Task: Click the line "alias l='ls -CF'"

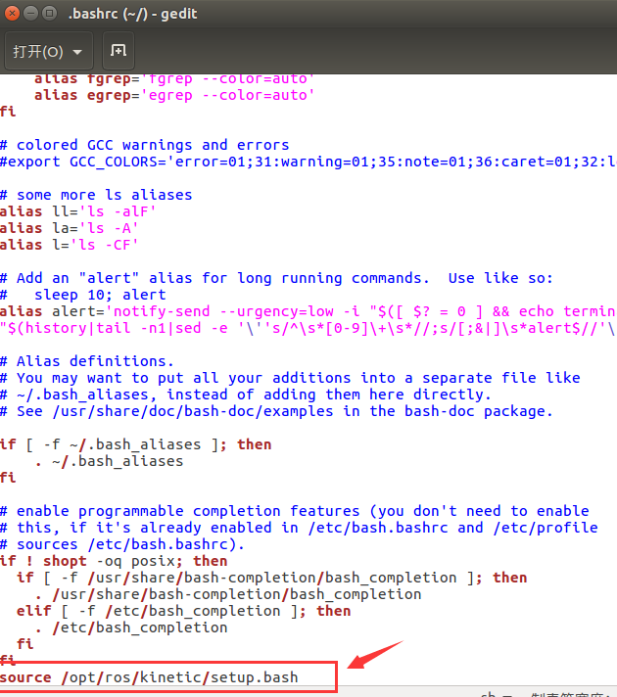Action: [69, 245]
